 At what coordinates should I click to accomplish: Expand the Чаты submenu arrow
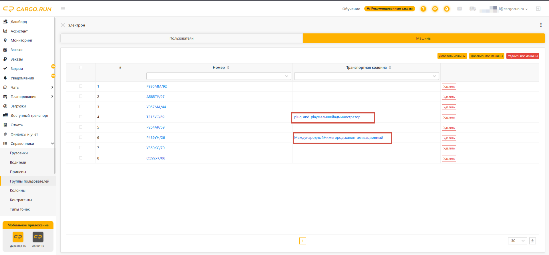[52, 87]
